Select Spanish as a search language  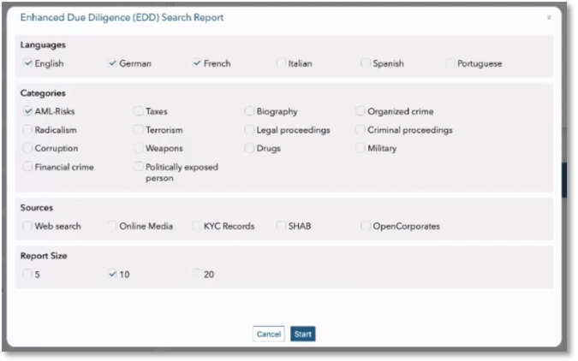[x=366, y=63]
